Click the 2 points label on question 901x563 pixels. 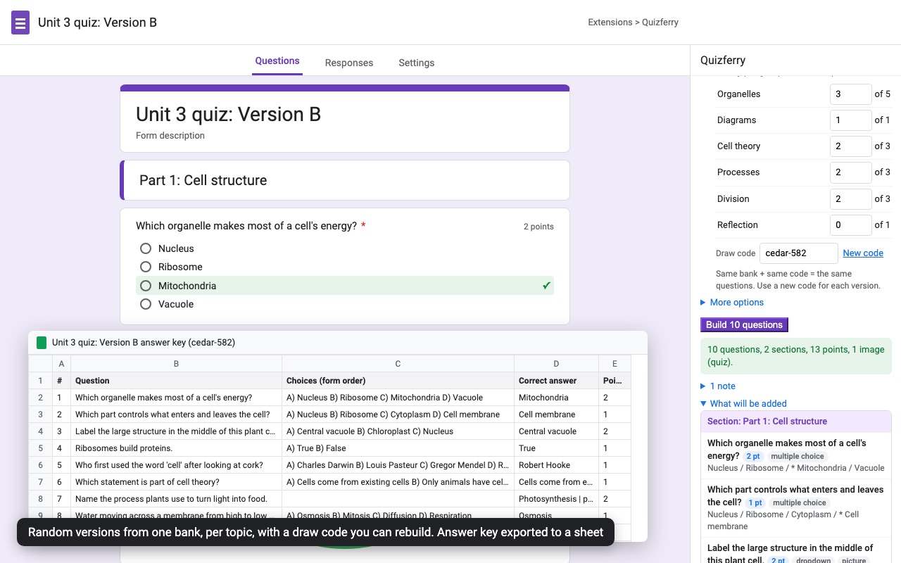(x=538, y=227)
